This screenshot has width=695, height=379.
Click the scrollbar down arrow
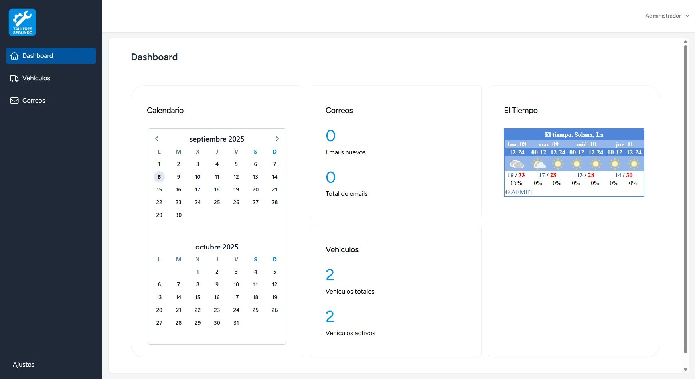(685, 369)
